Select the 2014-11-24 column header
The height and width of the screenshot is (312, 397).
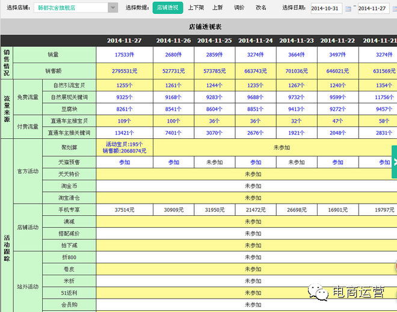coord(256,40)
